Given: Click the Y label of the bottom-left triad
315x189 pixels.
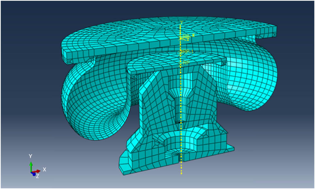Looking at the screenshot, I should (30, 155).
